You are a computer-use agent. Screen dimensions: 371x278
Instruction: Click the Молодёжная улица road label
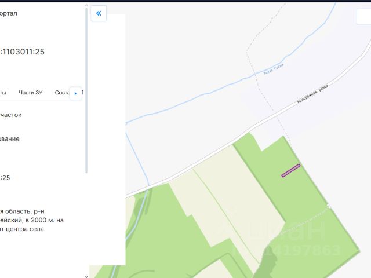pos(313,94)
